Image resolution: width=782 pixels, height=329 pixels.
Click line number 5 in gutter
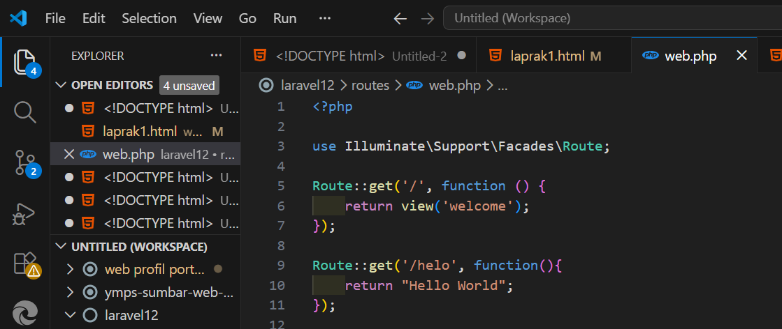click(x=281, y=186)
